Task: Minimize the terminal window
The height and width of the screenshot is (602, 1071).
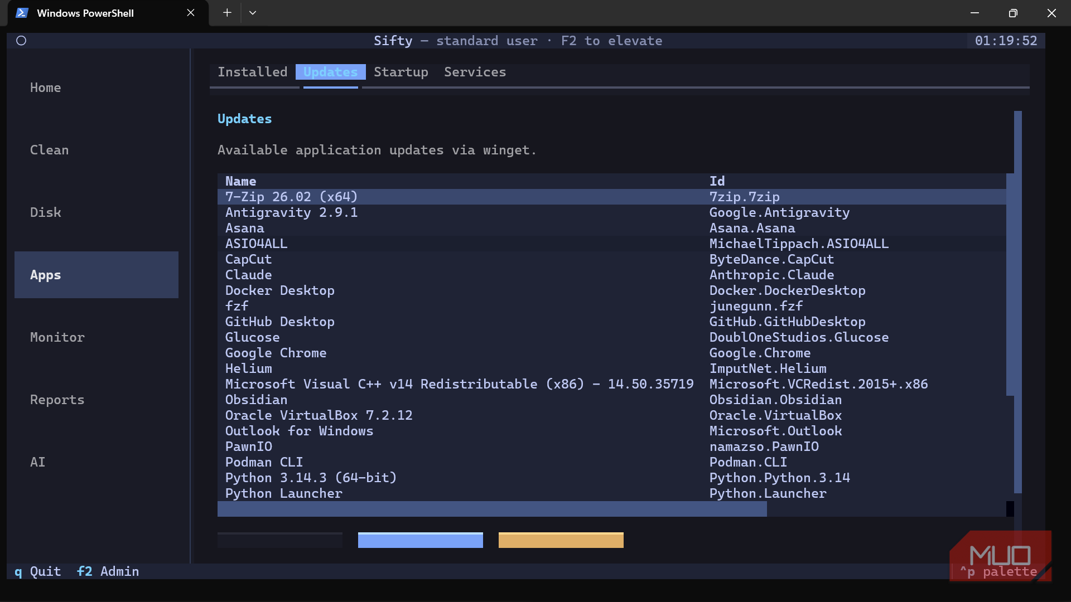Action: 974,13
